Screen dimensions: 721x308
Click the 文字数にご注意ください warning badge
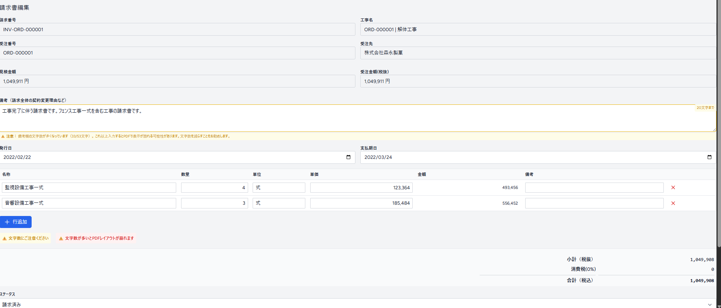(26, 238)
